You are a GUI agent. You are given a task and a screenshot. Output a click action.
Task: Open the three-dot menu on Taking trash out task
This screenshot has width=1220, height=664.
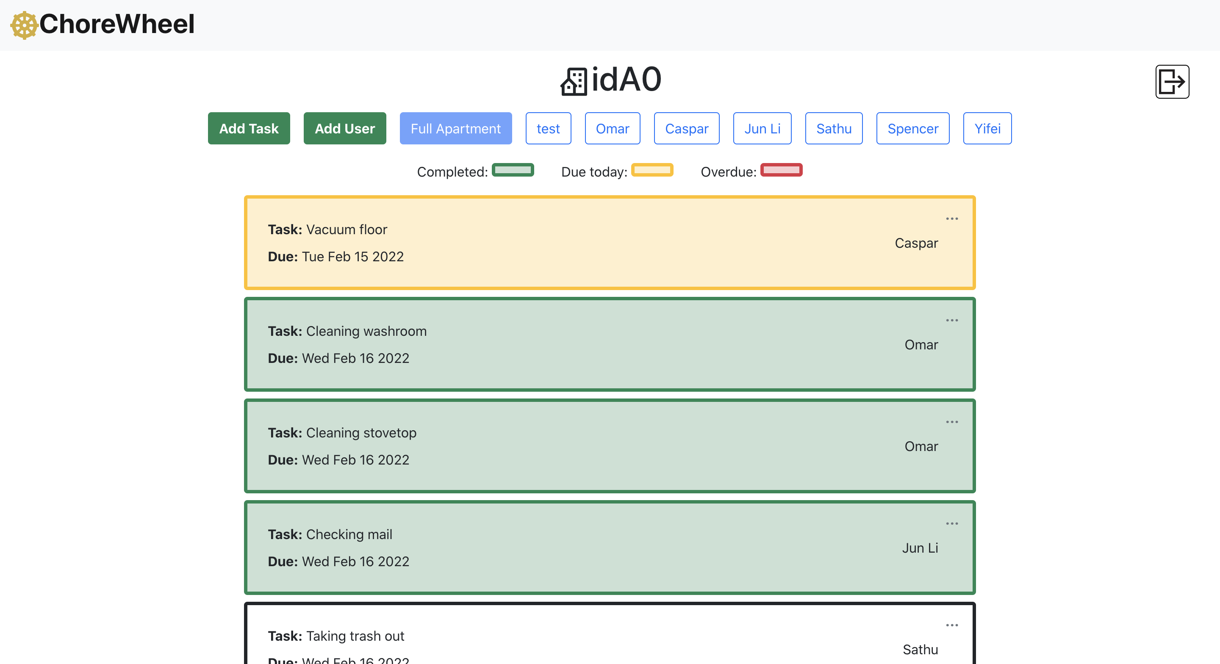[951, 625]
